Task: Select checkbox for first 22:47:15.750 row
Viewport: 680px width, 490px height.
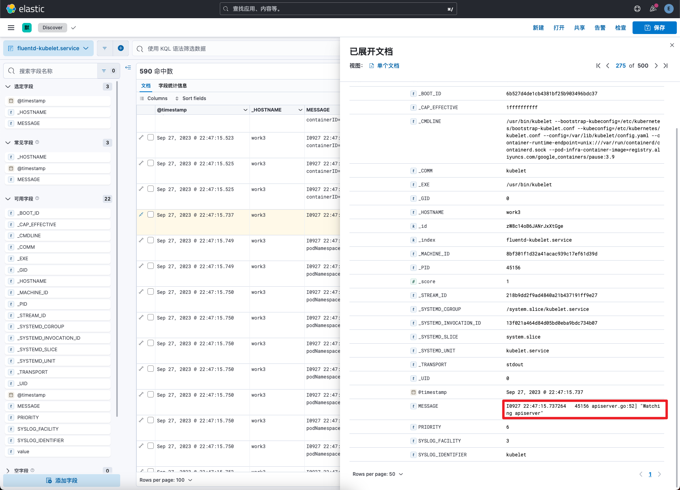Action: point(151,291)
